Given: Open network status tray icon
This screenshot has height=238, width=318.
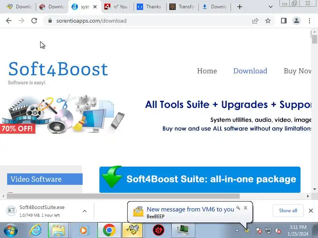Looking at the screenshot, I should (x=268, y=230).
